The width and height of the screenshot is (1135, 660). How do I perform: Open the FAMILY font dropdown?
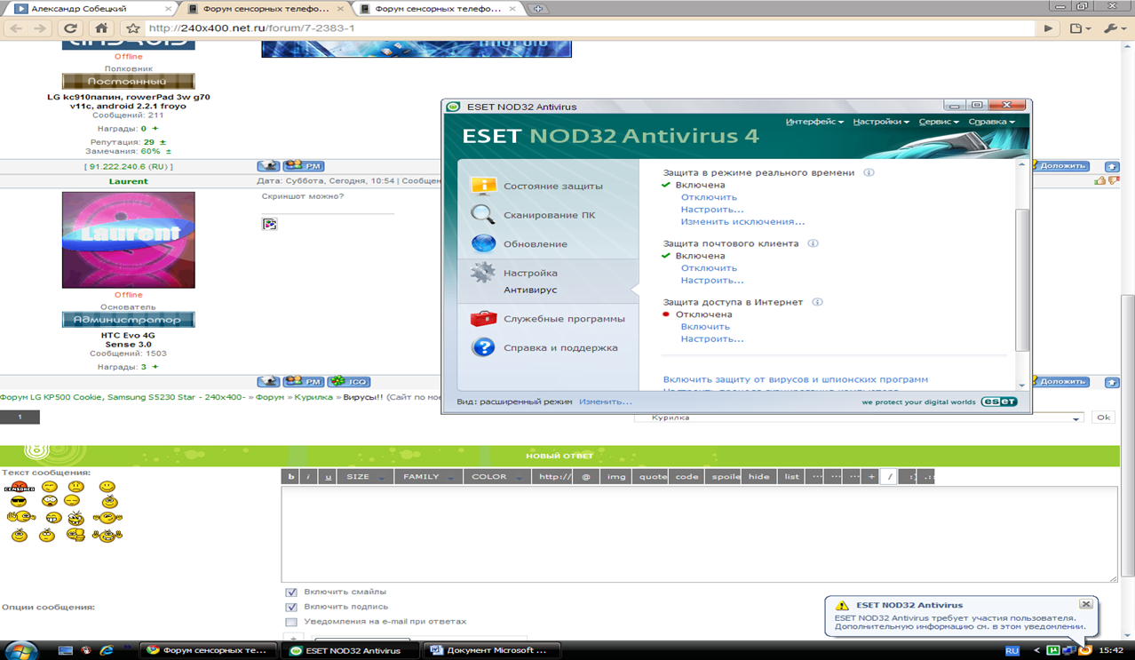tap(428, 477)
